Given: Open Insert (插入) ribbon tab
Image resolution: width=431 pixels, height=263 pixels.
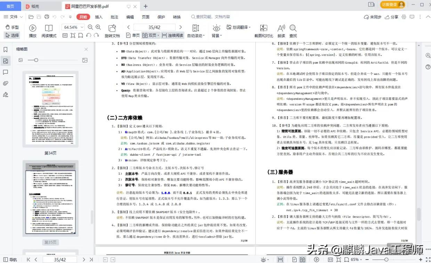Looking at the screenshot, I should click(99, 17).
